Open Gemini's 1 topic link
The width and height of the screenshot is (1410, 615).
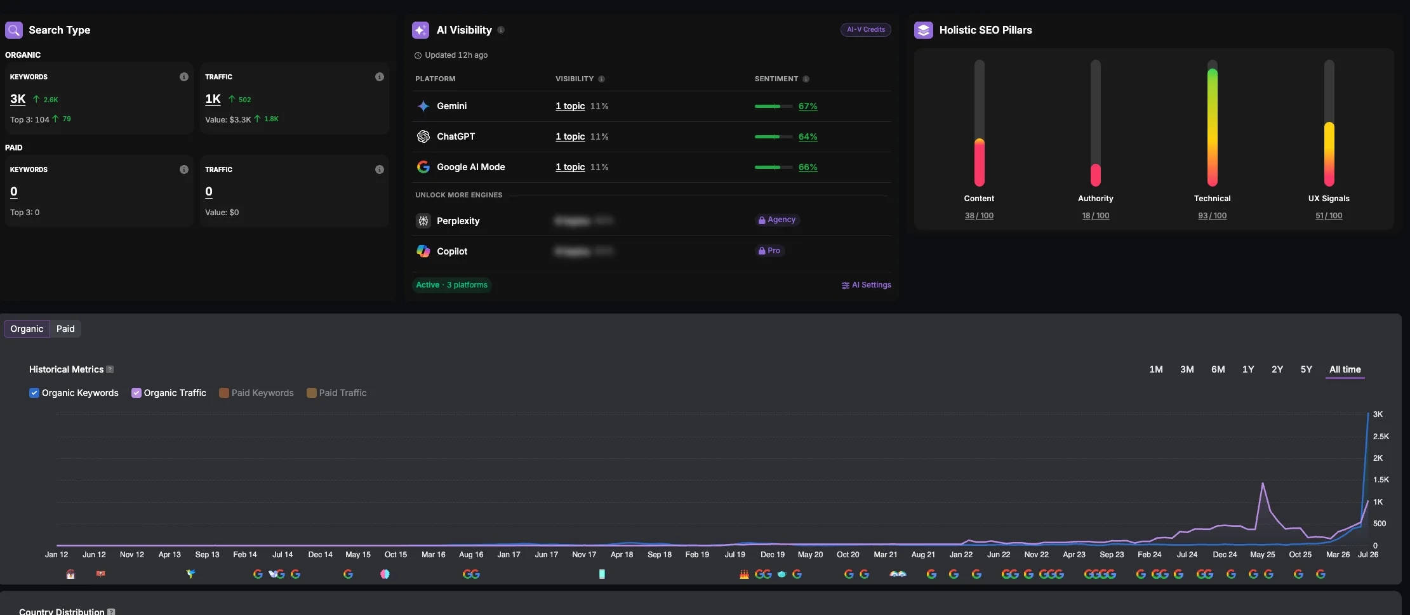[x=570, y=106]
